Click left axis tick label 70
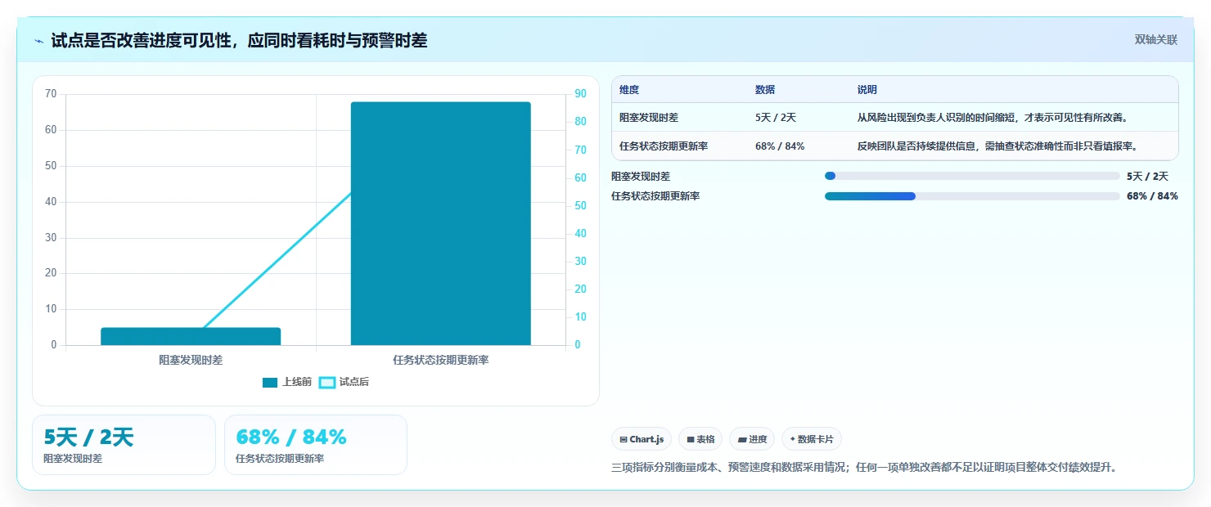1211x507 pixels. point(51,94)
